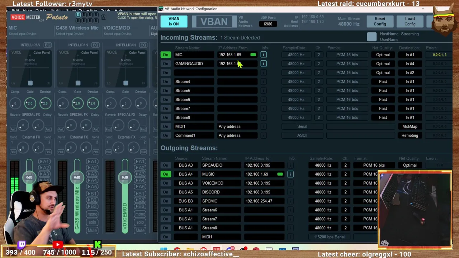Click the VBAN logo panel
Viewport: 459px width, 258px height.
(214, 21)
